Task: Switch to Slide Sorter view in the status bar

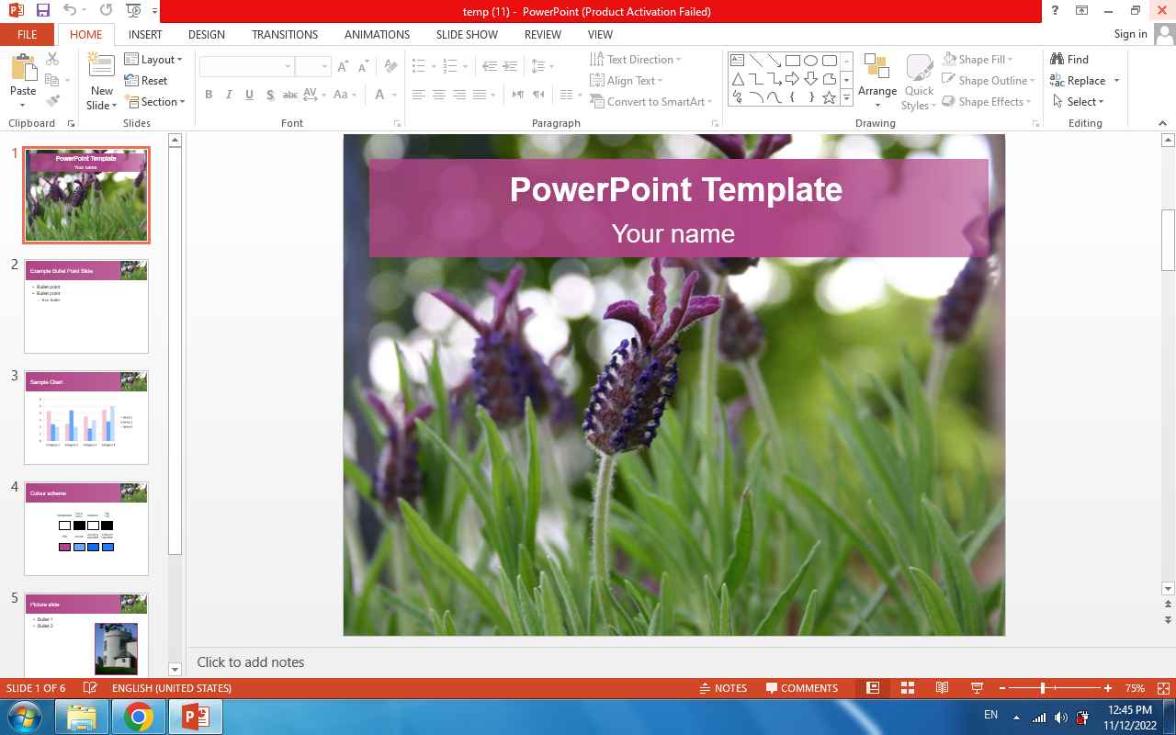Action: pos(908,688)
